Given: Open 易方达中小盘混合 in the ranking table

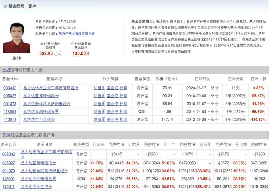Looking at the screenshot, I should click(x=36, y=187).
